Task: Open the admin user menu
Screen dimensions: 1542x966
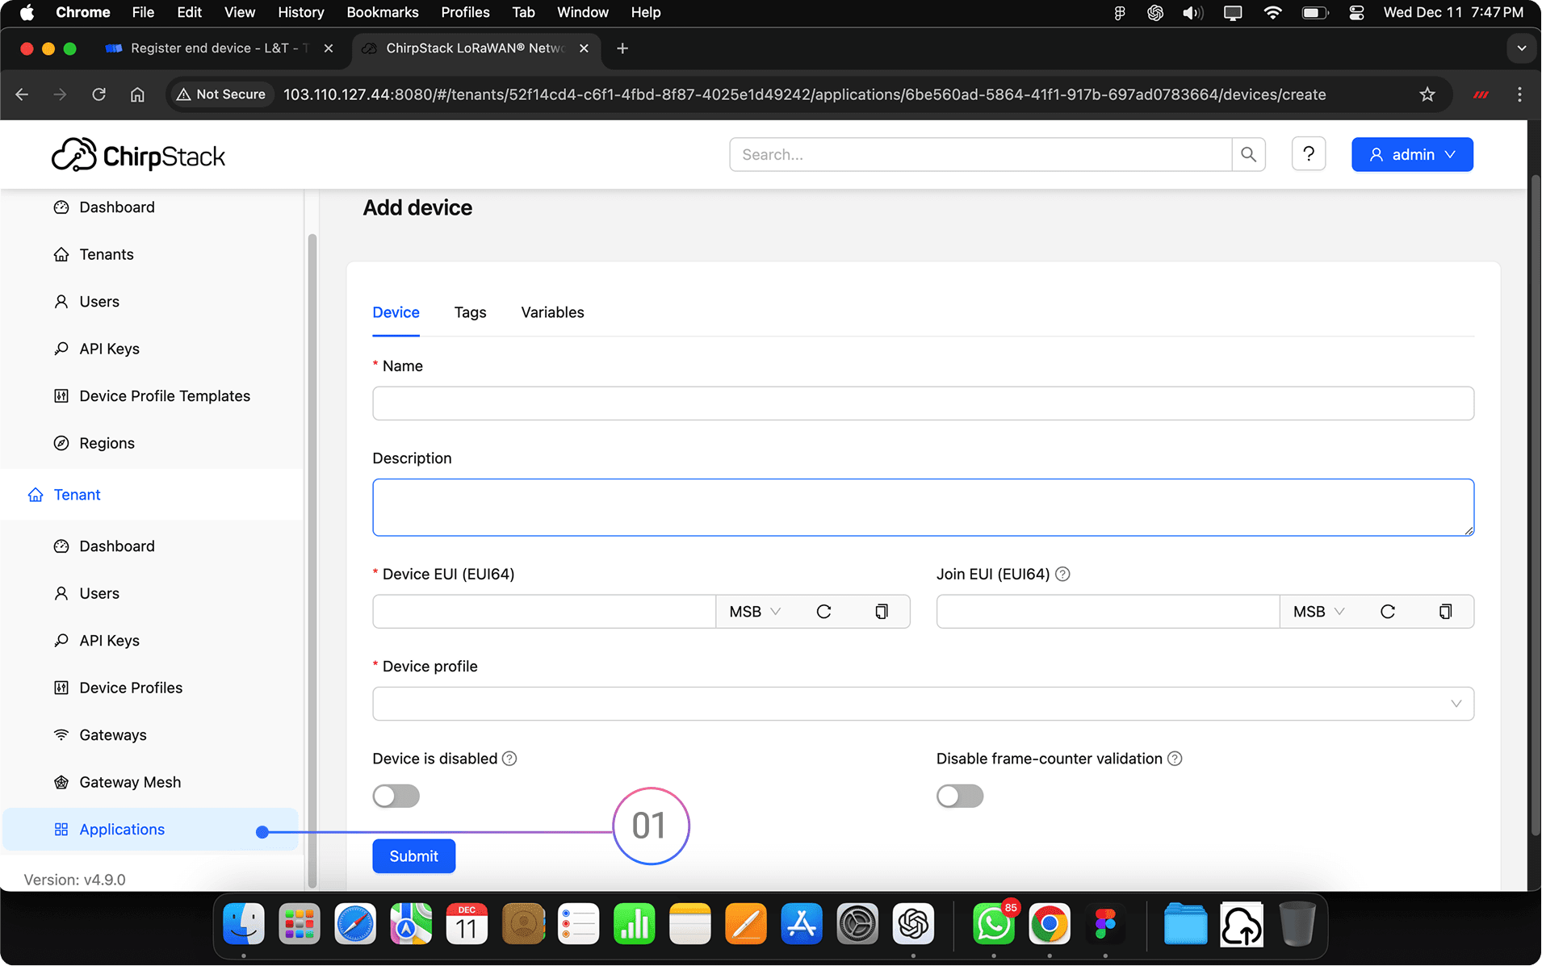Action: pyautogui.click(x=1412, y=154)
